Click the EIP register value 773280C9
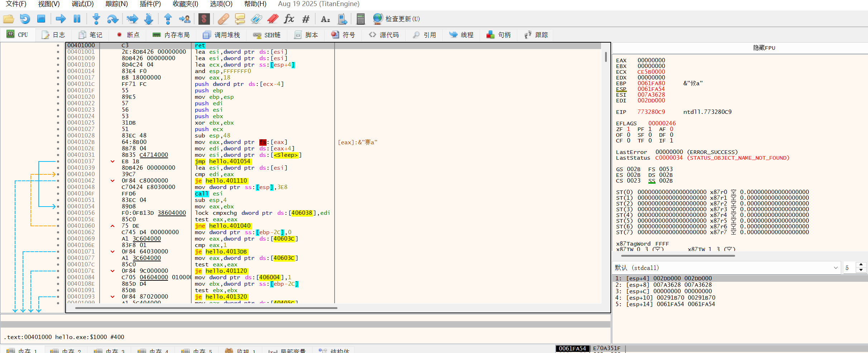868x353 pixels. [x=651, y=112]
